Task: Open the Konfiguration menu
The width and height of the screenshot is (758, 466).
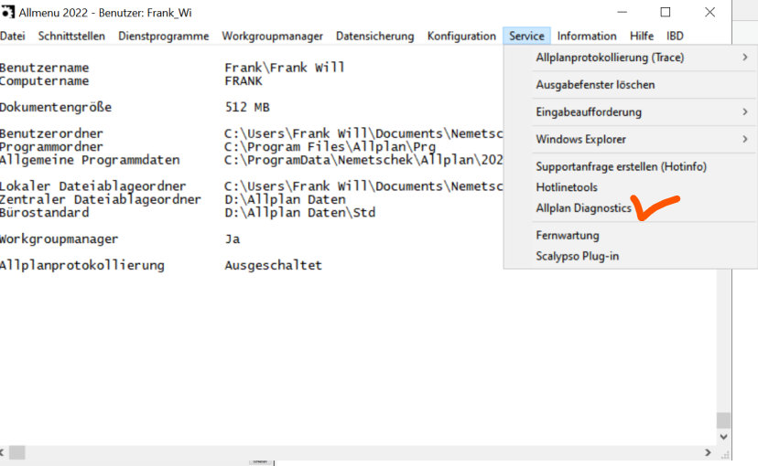Action: [x=461, y=37]
